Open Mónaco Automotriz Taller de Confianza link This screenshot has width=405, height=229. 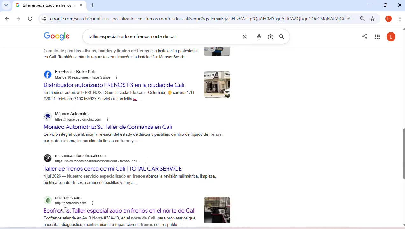(x=108, y=127)
